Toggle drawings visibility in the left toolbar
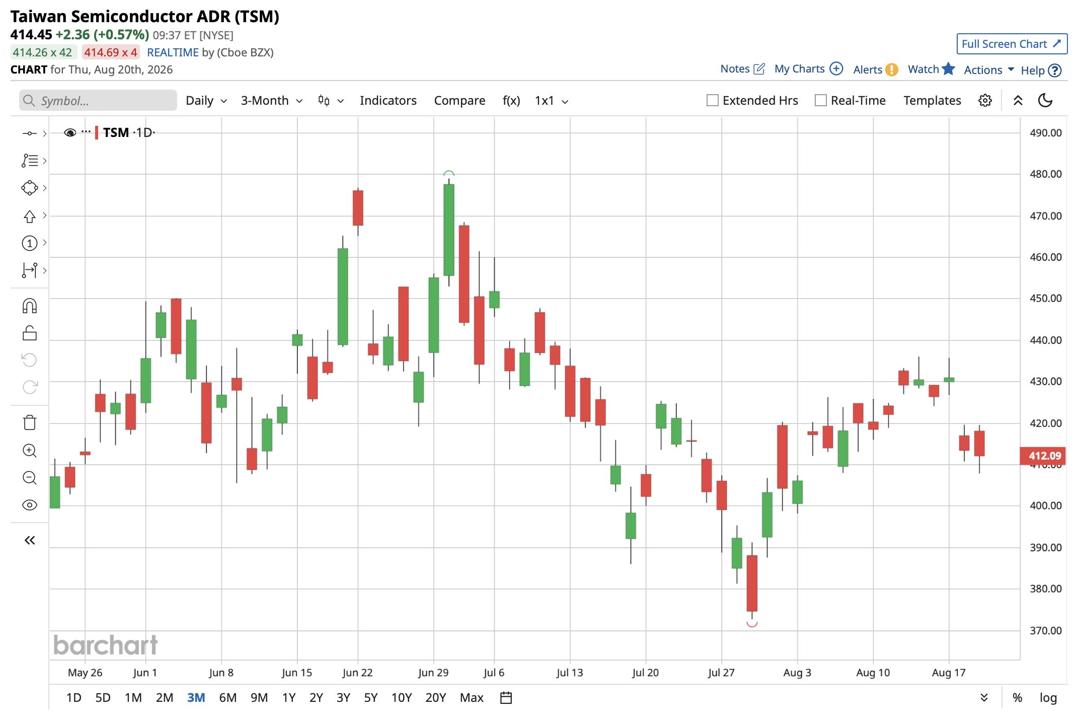The height and width of the screenshot is (721, 1078). pyautogui.click(x=30, y=505)
